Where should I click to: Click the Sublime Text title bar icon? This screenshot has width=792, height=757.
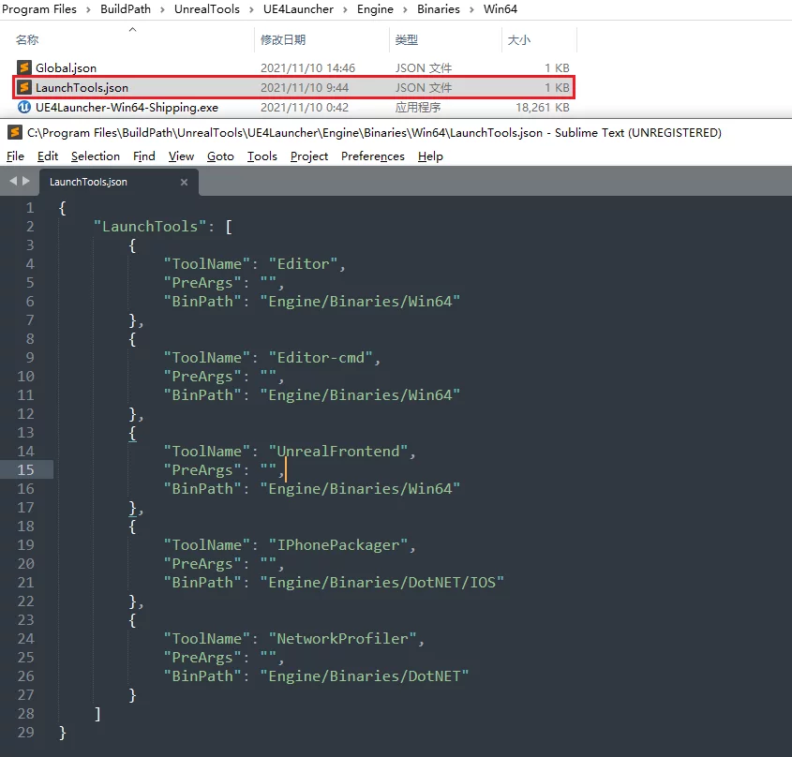click(x=15, y=133)
